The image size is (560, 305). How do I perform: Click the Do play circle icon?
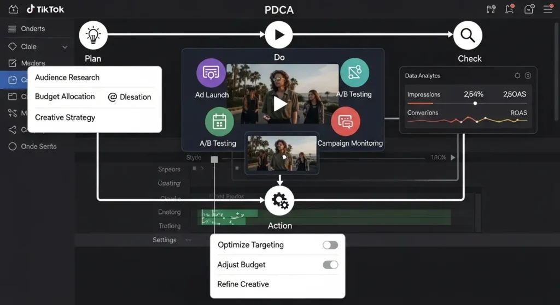point(279,35)
